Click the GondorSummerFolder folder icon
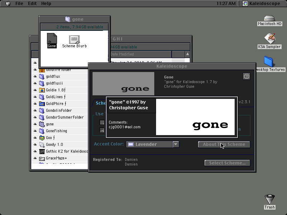 point(42,117)
